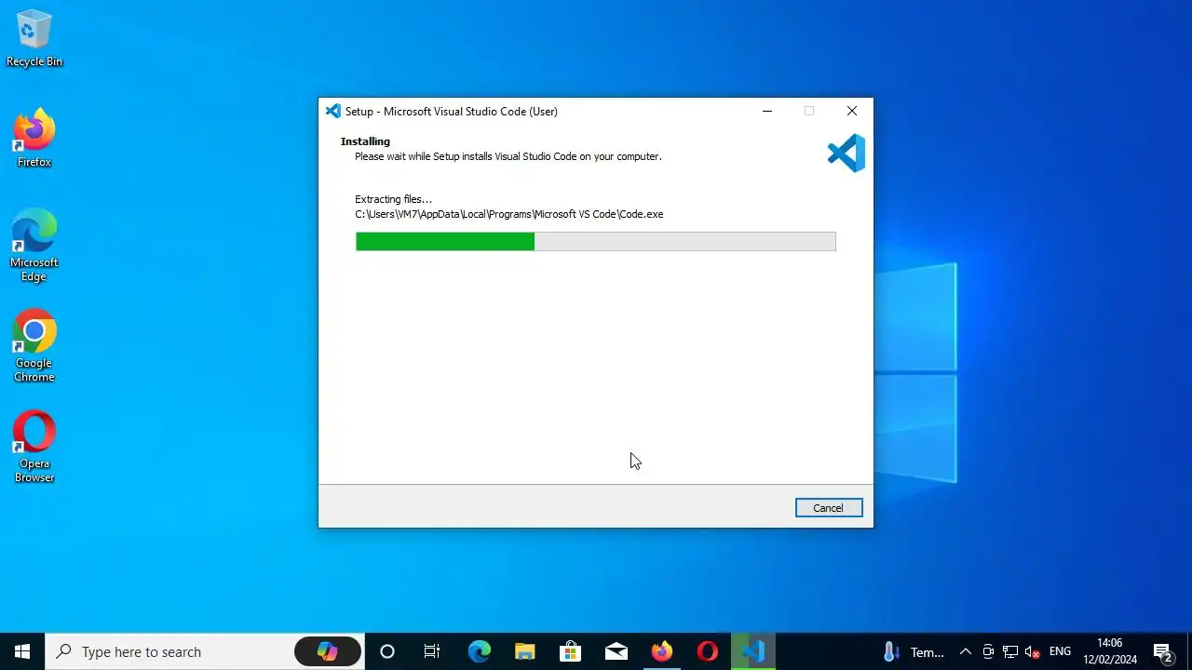Viewport: 1192px width, 670px height.
Task: Select the Opera Browser desktop shortcut
Action: [x=34, y=447]
